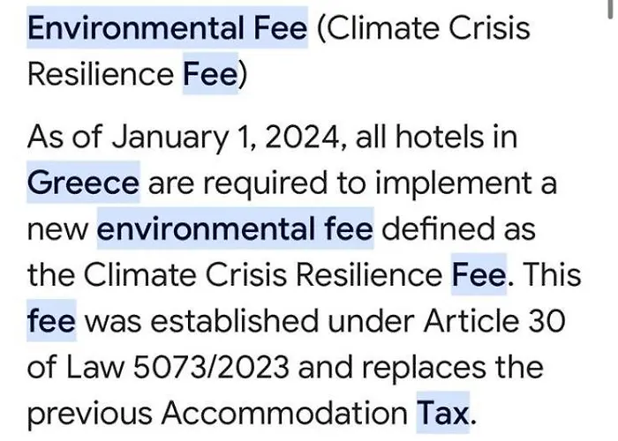618x441 pixels.
Task: Click the word 'established' in the paragraph
Action: [x=235, y=320]
